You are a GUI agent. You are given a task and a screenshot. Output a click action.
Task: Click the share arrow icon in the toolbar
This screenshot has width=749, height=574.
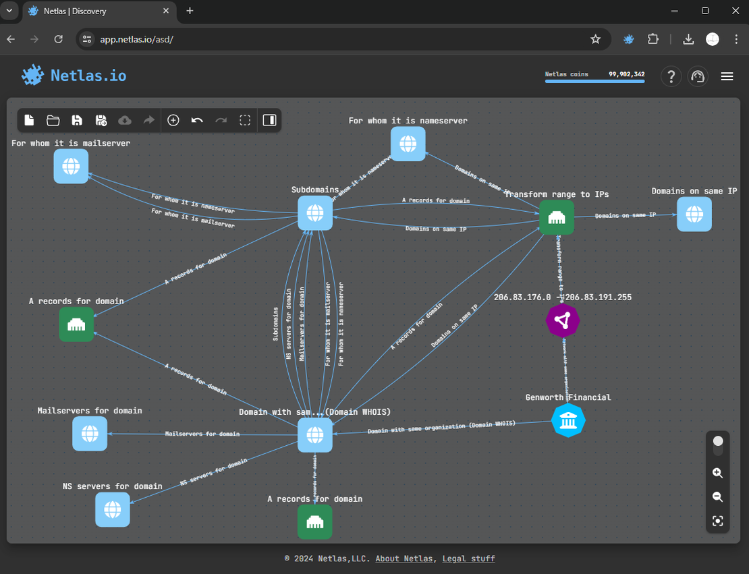pyautogui.click(x=148, y=120)
